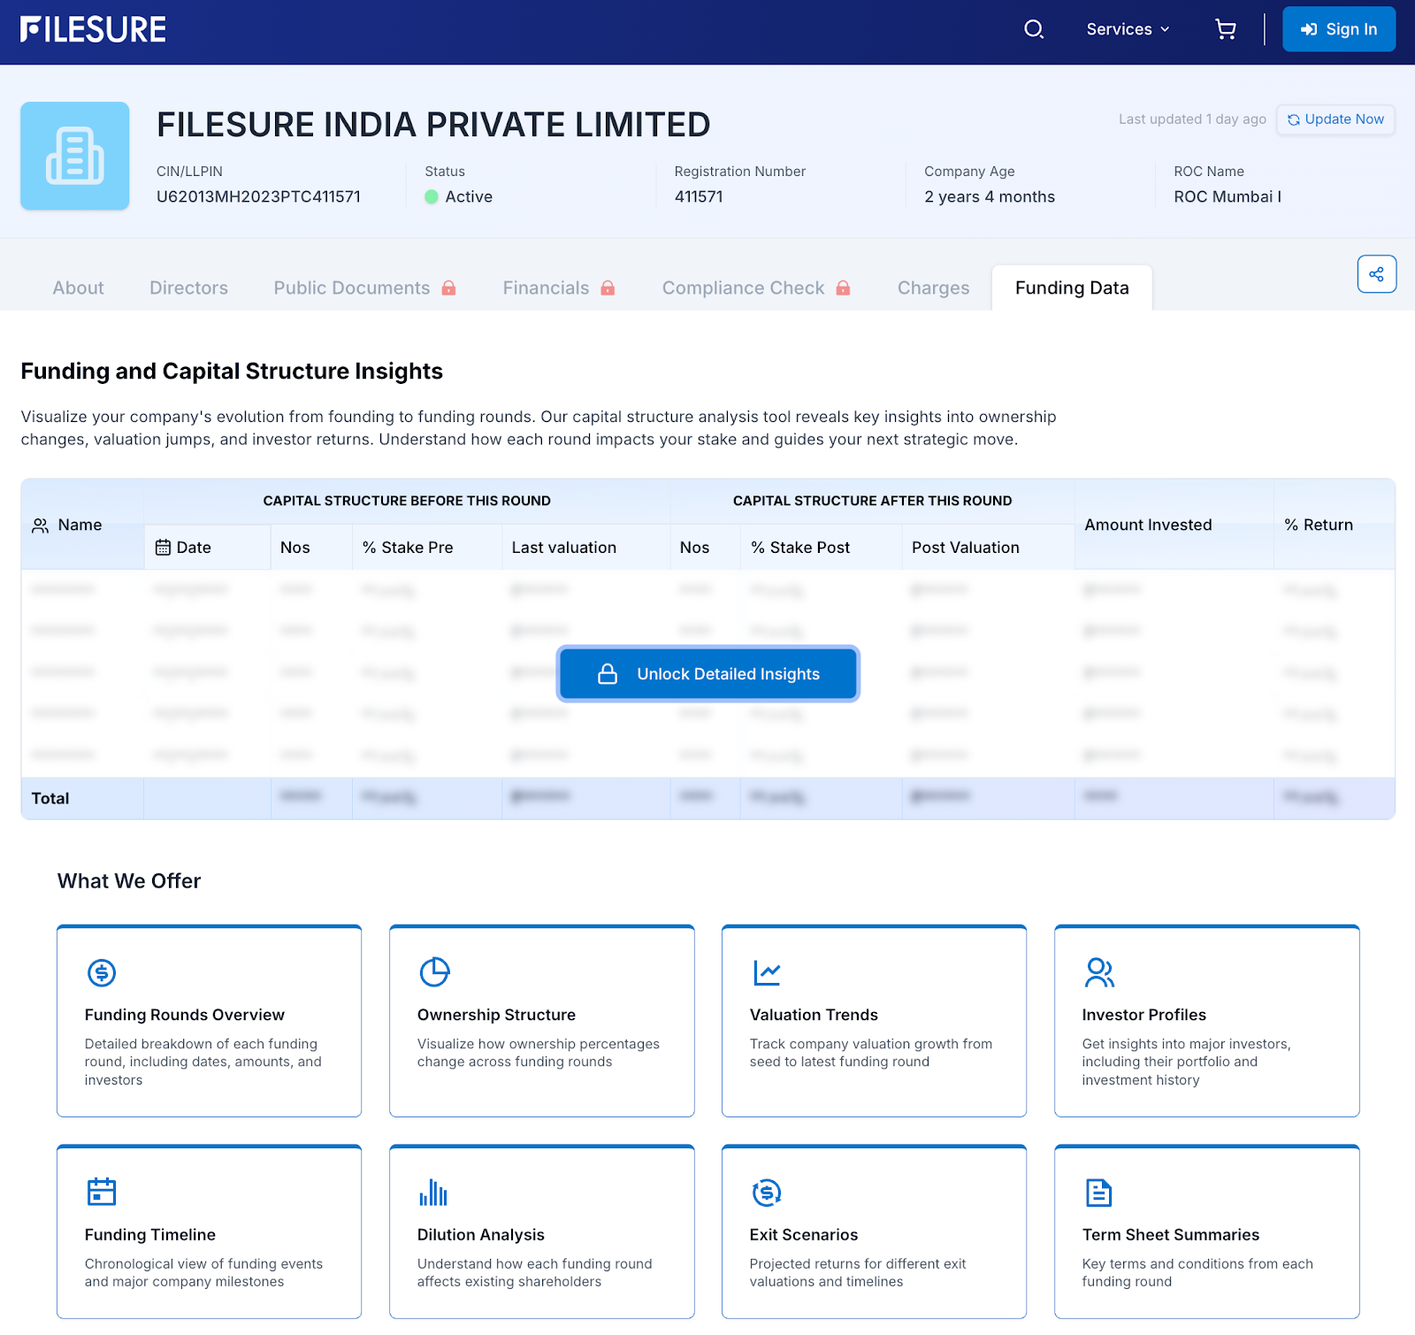Click the search magnifier icon
This screenshot has height=1335, width=1415.
point(1034,29)
